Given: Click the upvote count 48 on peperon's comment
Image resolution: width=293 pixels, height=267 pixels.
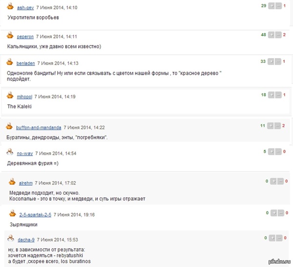Looking at the screenshot, I should pos(263,35).
